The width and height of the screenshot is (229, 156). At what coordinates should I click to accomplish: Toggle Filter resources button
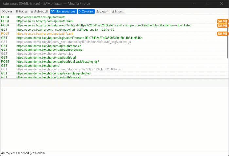coord(63,11)
